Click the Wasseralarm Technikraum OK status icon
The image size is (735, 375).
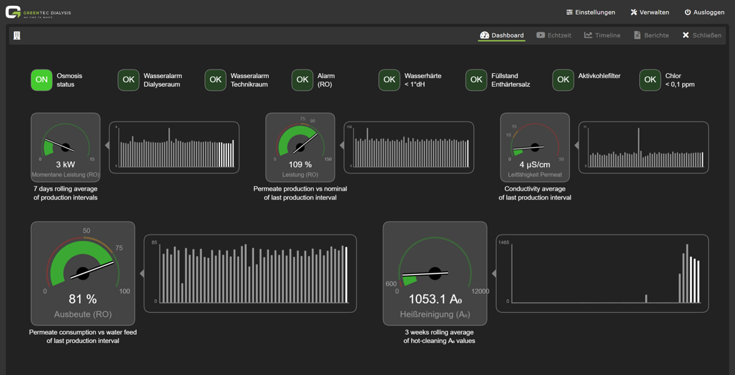click(215, 80)
